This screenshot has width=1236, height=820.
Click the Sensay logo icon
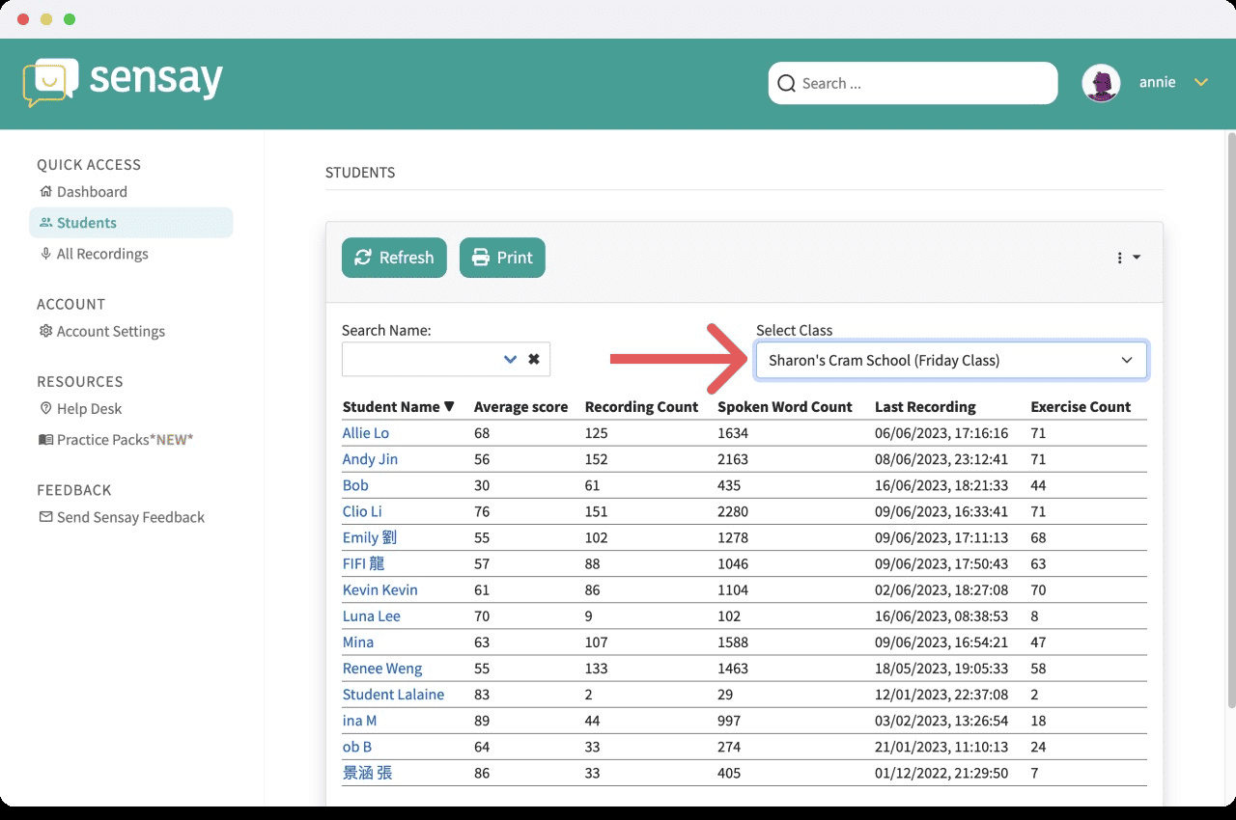coord(49,83)
